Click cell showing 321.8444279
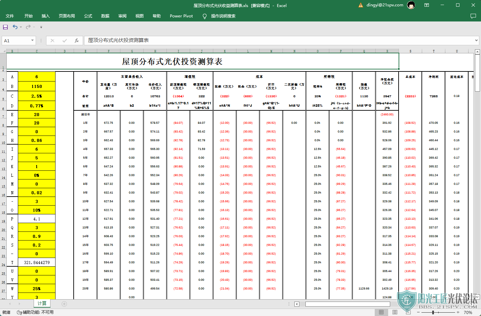Viewport: 481px width, 316px height. (37, 262)
